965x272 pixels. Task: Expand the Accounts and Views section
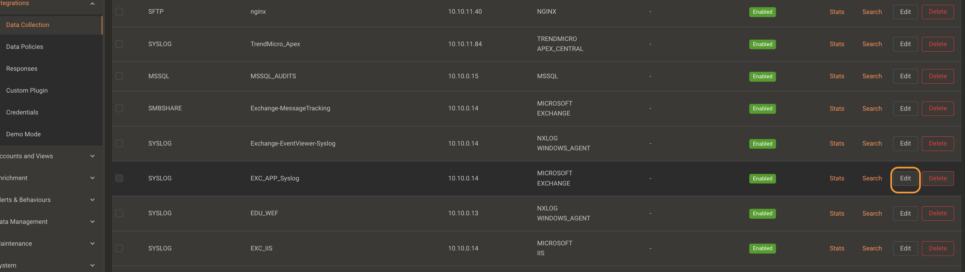coord(92,156)
